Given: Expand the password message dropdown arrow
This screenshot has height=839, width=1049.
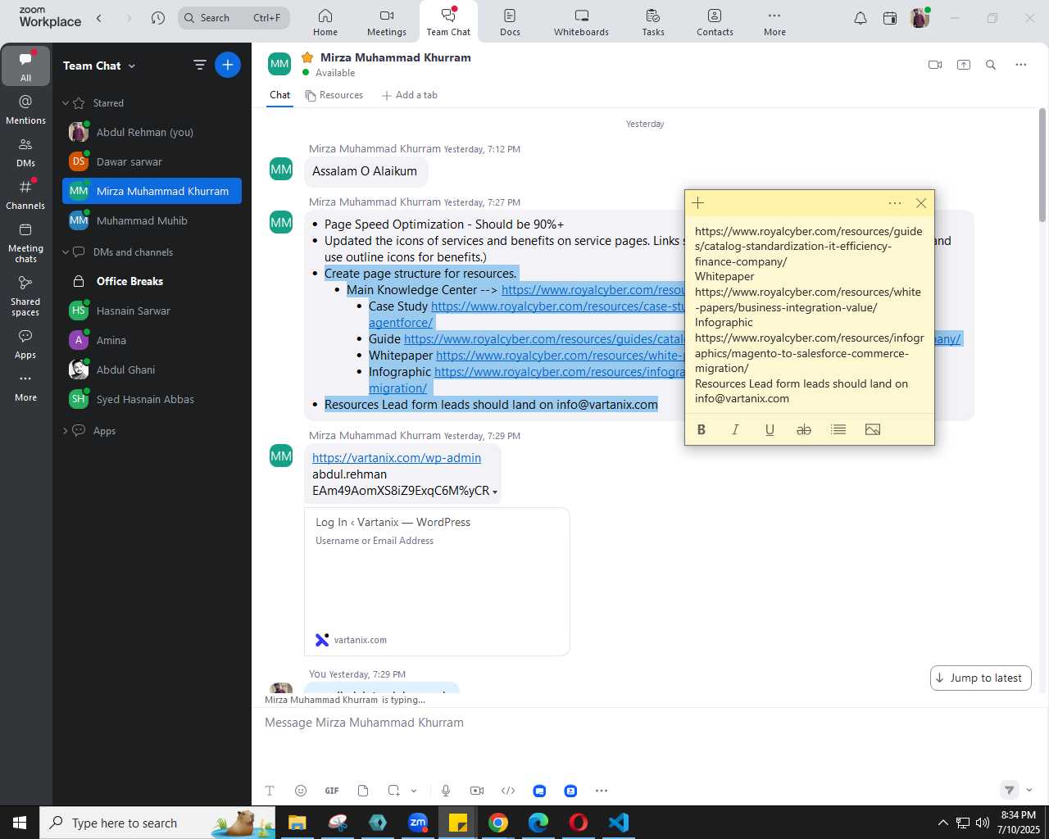Looking at the screenshot, I should 495,492.
